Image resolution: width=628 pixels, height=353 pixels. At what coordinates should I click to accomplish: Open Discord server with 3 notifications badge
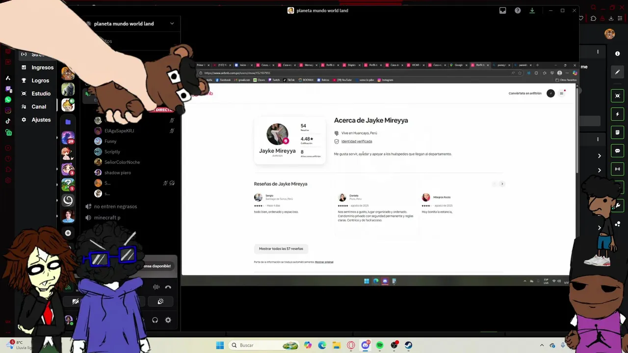click(x=68, y=169)
